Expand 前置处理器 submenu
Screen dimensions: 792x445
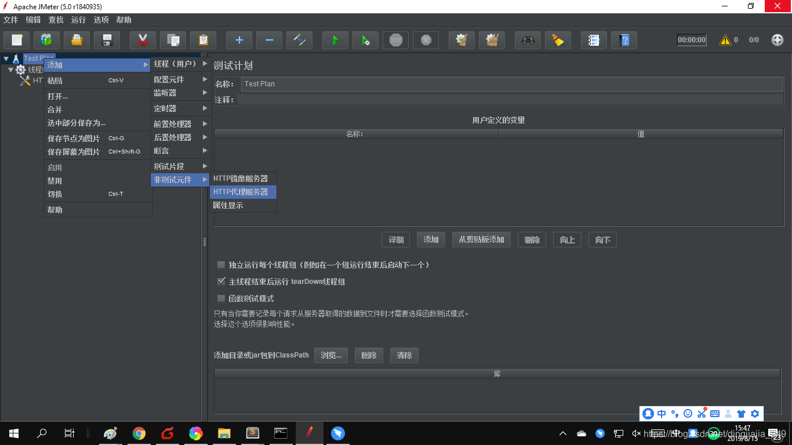[181, 124]
